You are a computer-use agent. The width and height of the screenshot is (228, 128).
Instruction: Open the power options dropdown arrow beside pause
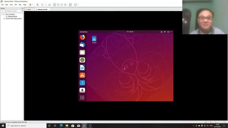coord(33,5)
